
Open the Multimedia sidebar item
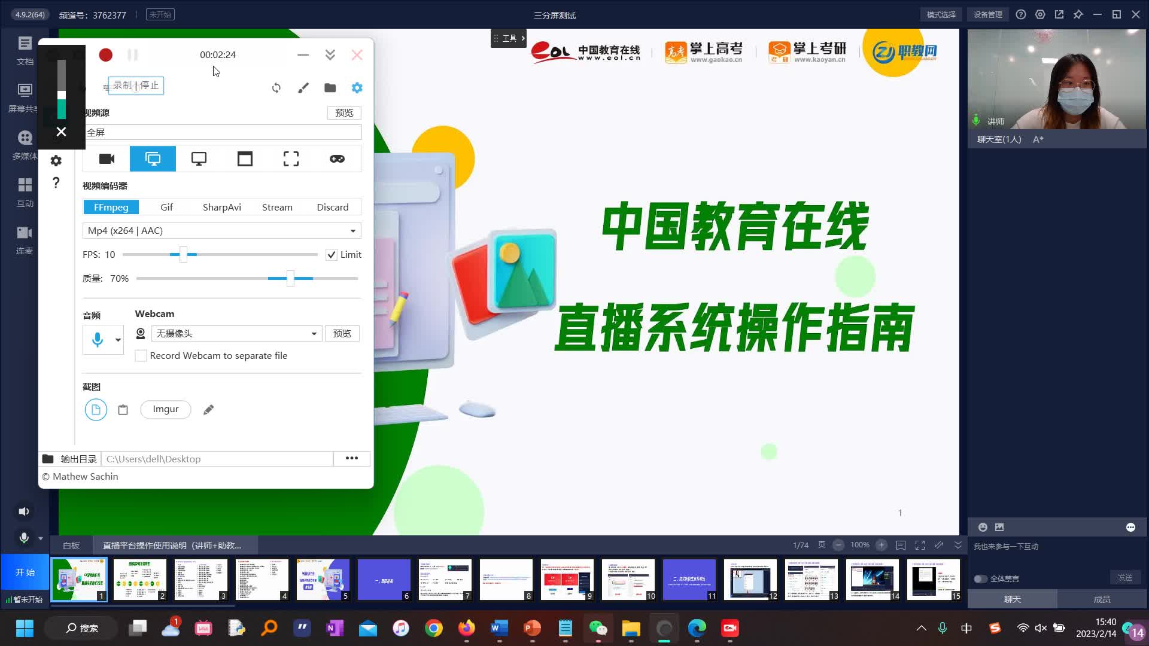point(25,145)
